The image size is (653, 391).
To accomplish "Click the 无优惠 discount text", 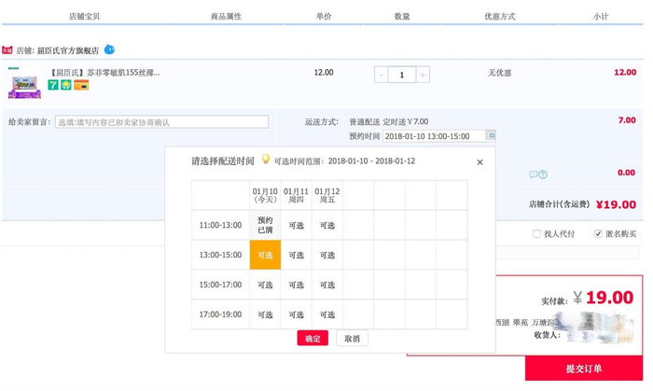I will point(499,73).
